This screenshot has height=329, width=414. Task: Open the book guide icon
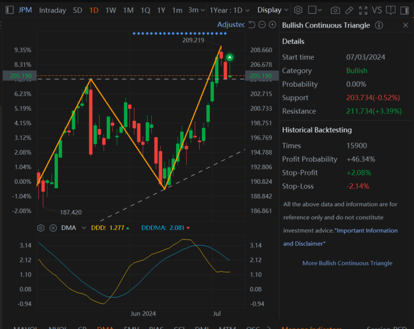coord(390,10)
